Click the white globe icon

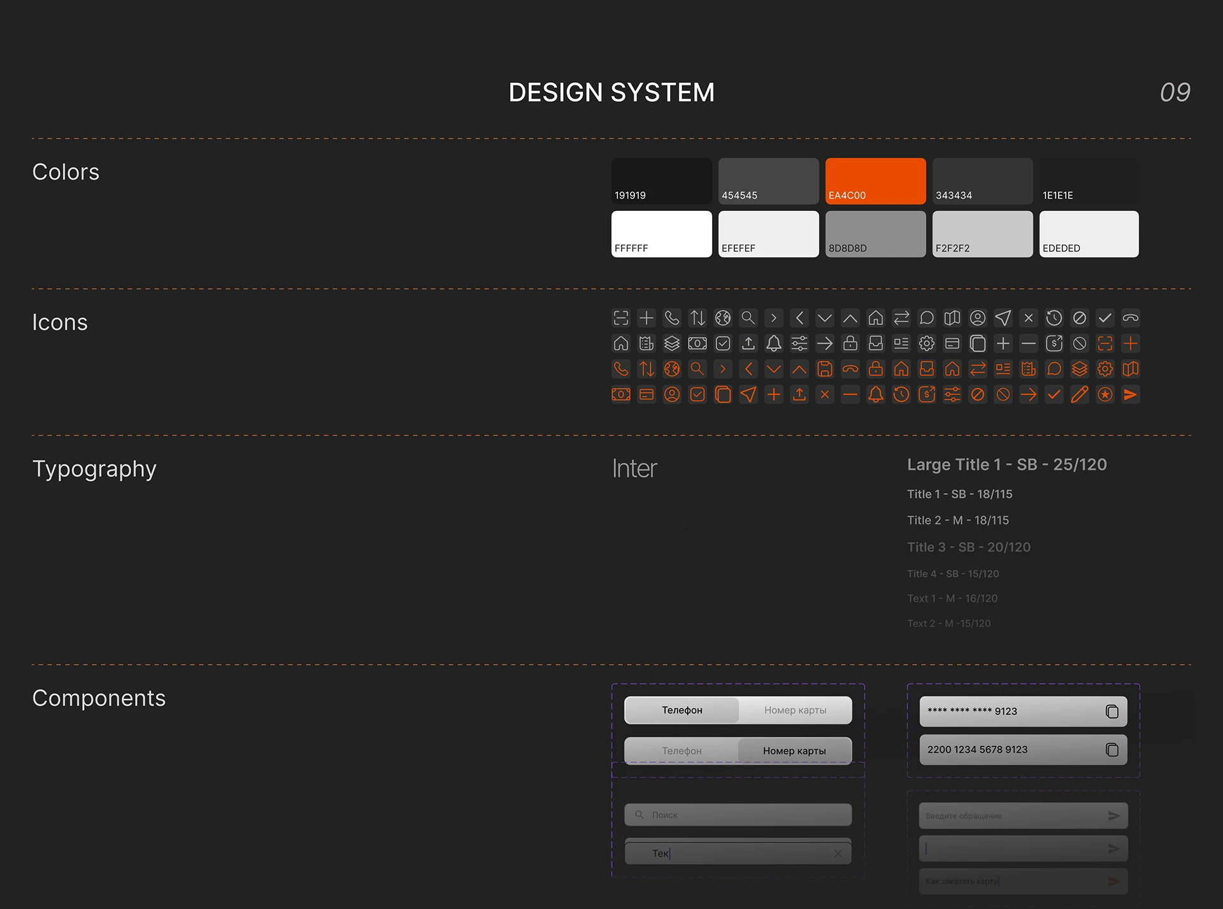pos(723,318)
